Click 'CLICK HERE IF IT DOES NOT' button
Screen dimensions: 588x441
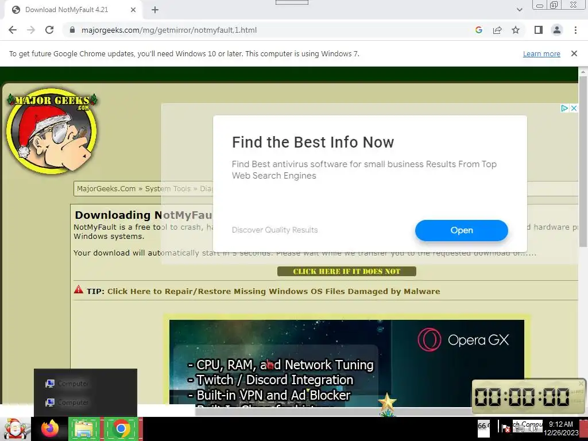coord(346,271)
